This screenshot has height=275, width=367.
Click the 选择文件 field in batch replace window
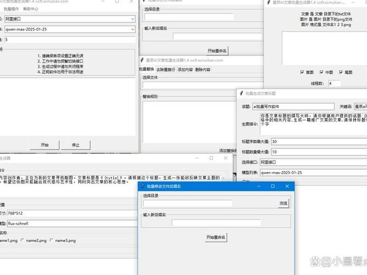pos(203,85)
